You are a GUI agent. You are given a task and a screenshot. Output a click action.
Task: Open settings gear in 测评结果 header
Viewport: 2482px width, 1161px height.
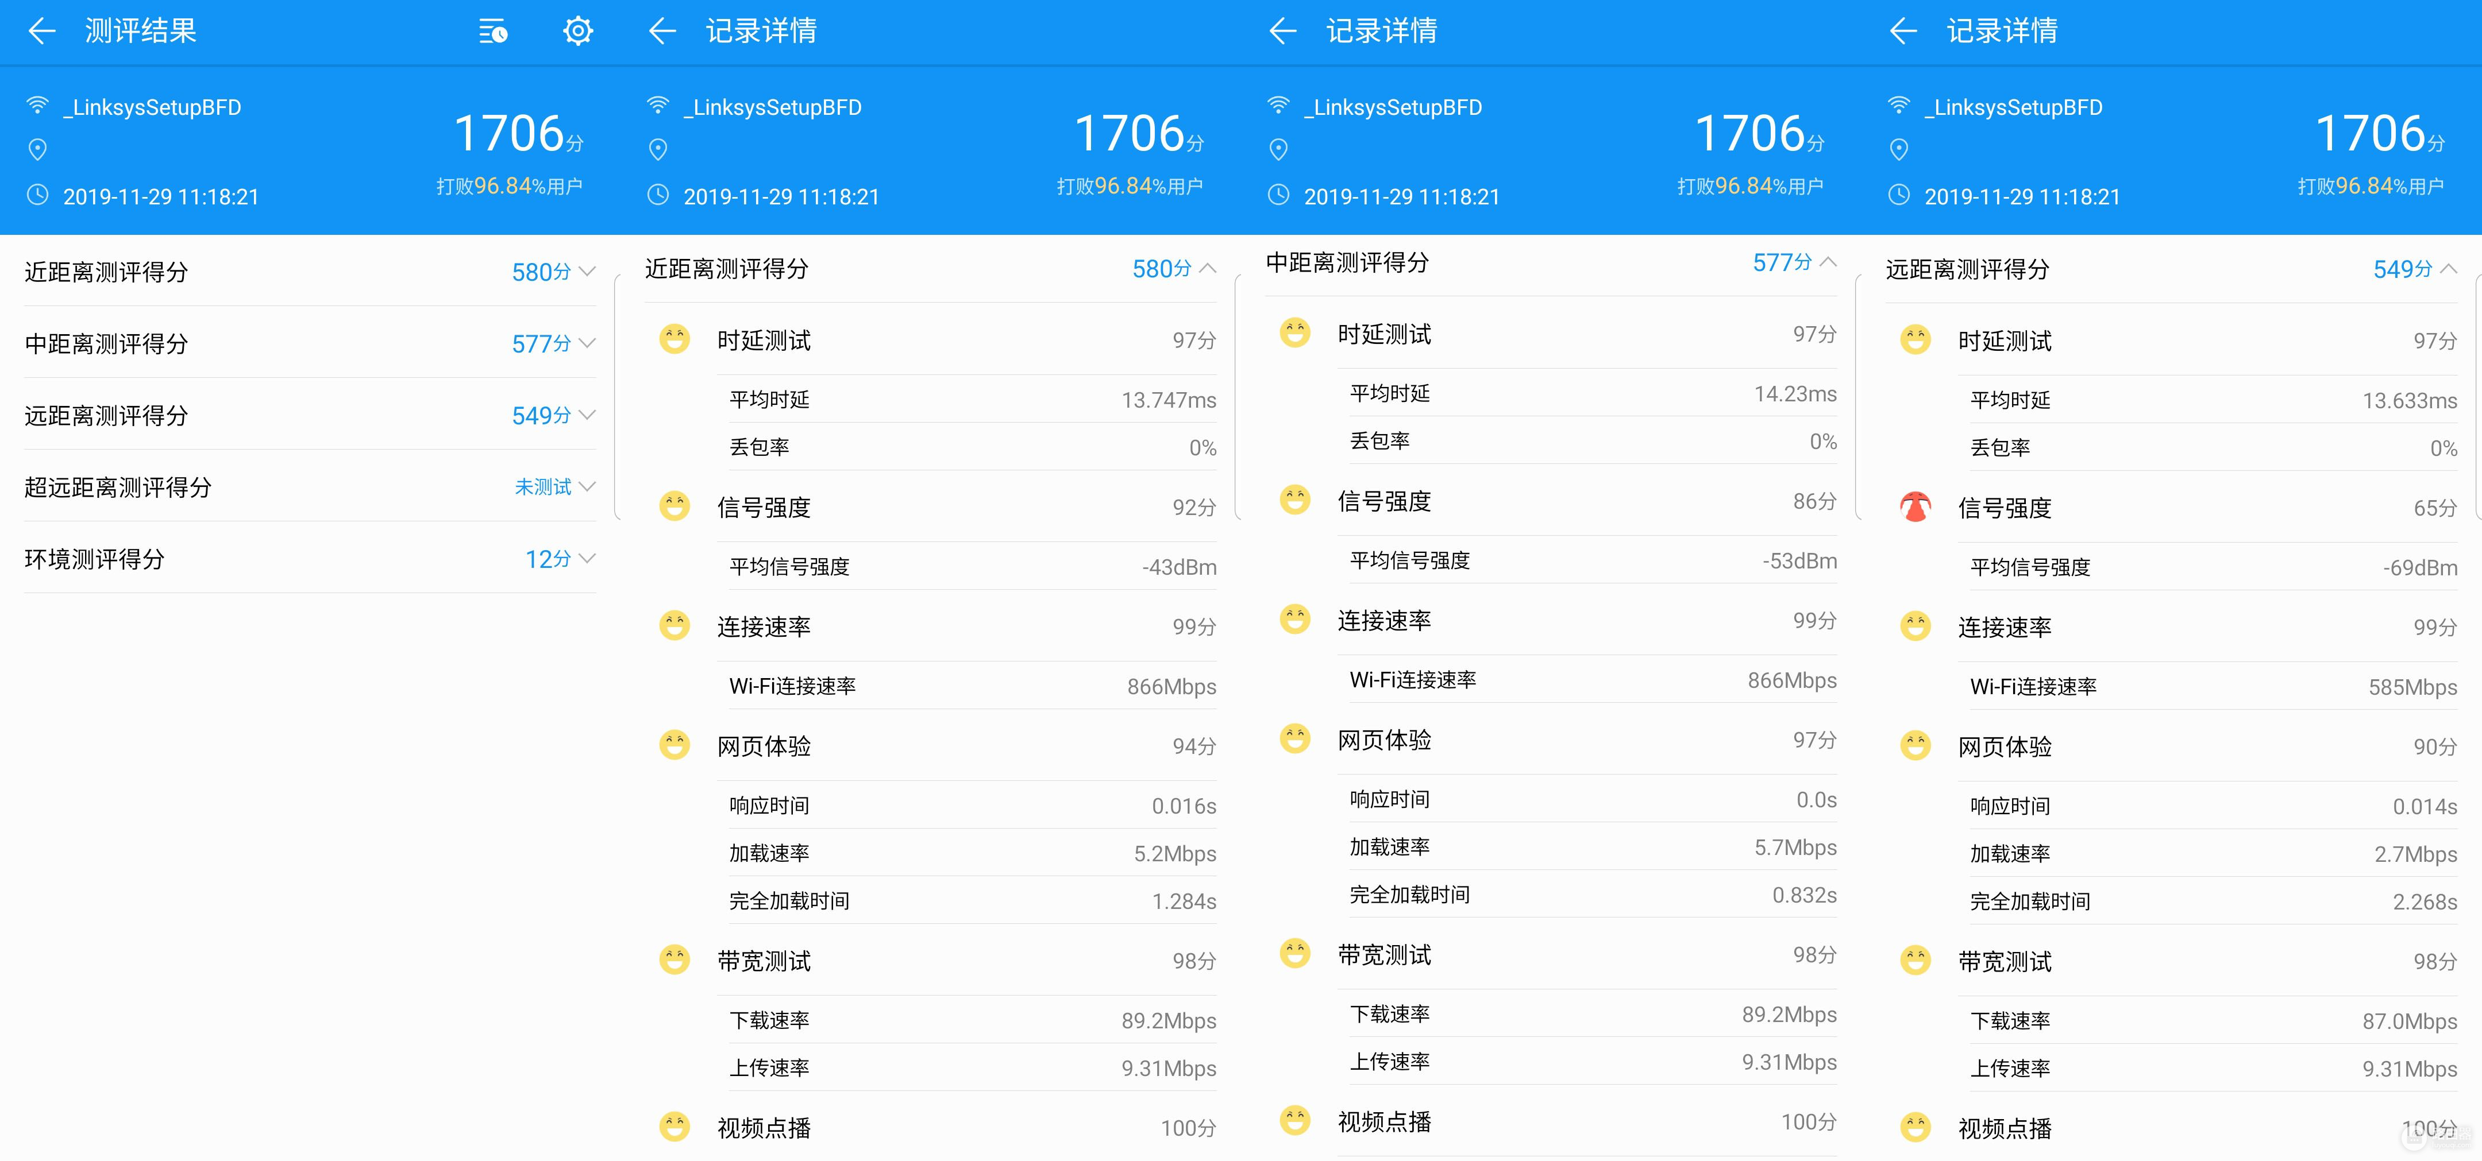[577, 32]
